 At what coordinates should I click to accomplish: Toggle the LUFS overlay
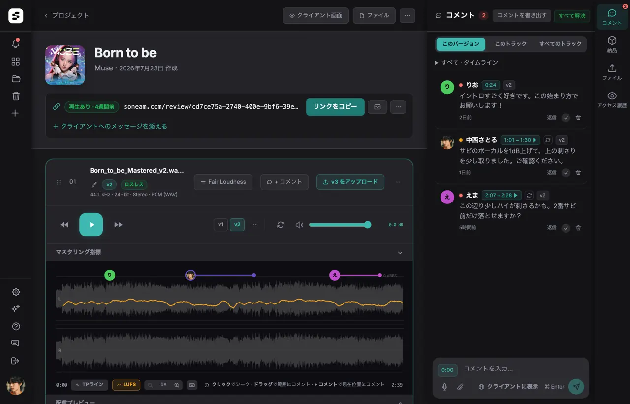point(126,385)
